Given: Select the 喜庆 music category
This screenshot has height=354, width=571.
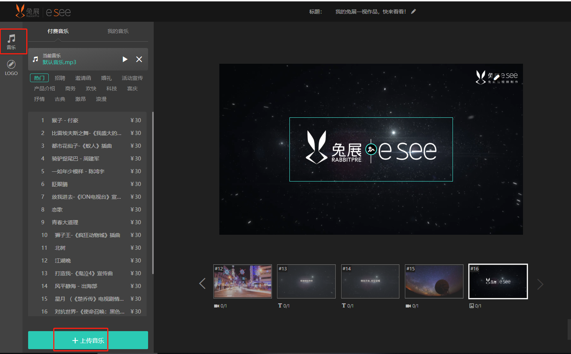Looking at the screenshot, I should [x=132, y=88].
